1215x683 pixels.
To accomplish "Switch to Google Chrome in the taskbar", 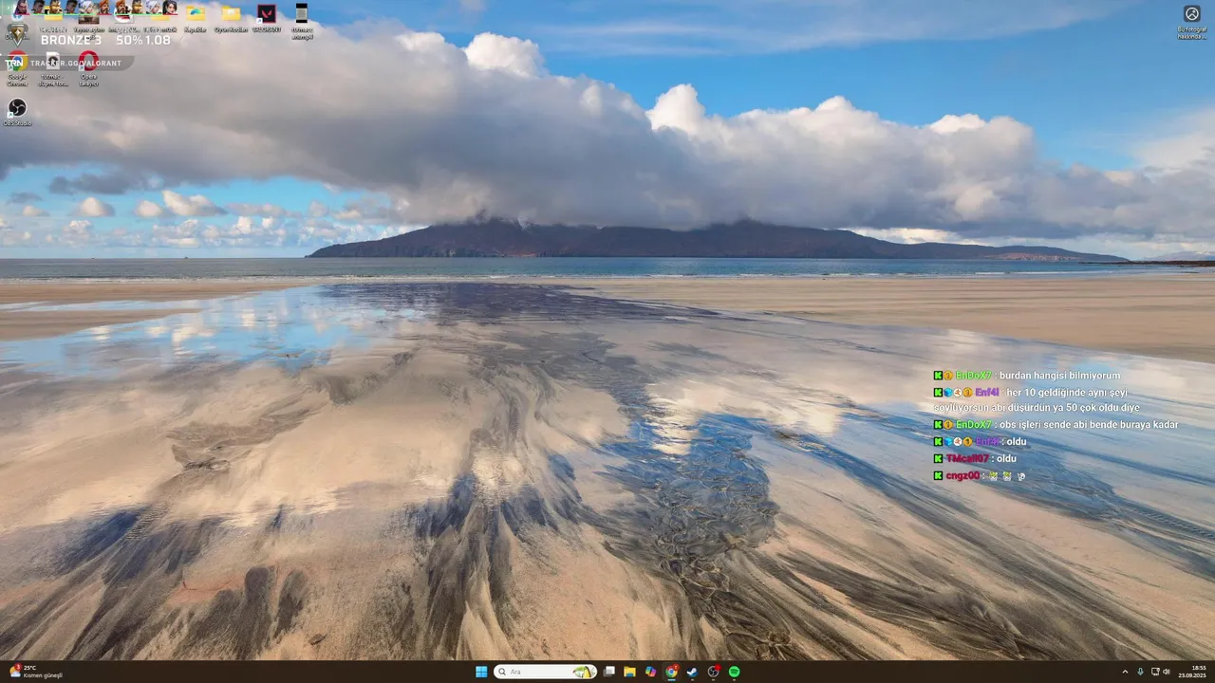I will [x=671, y=672].
